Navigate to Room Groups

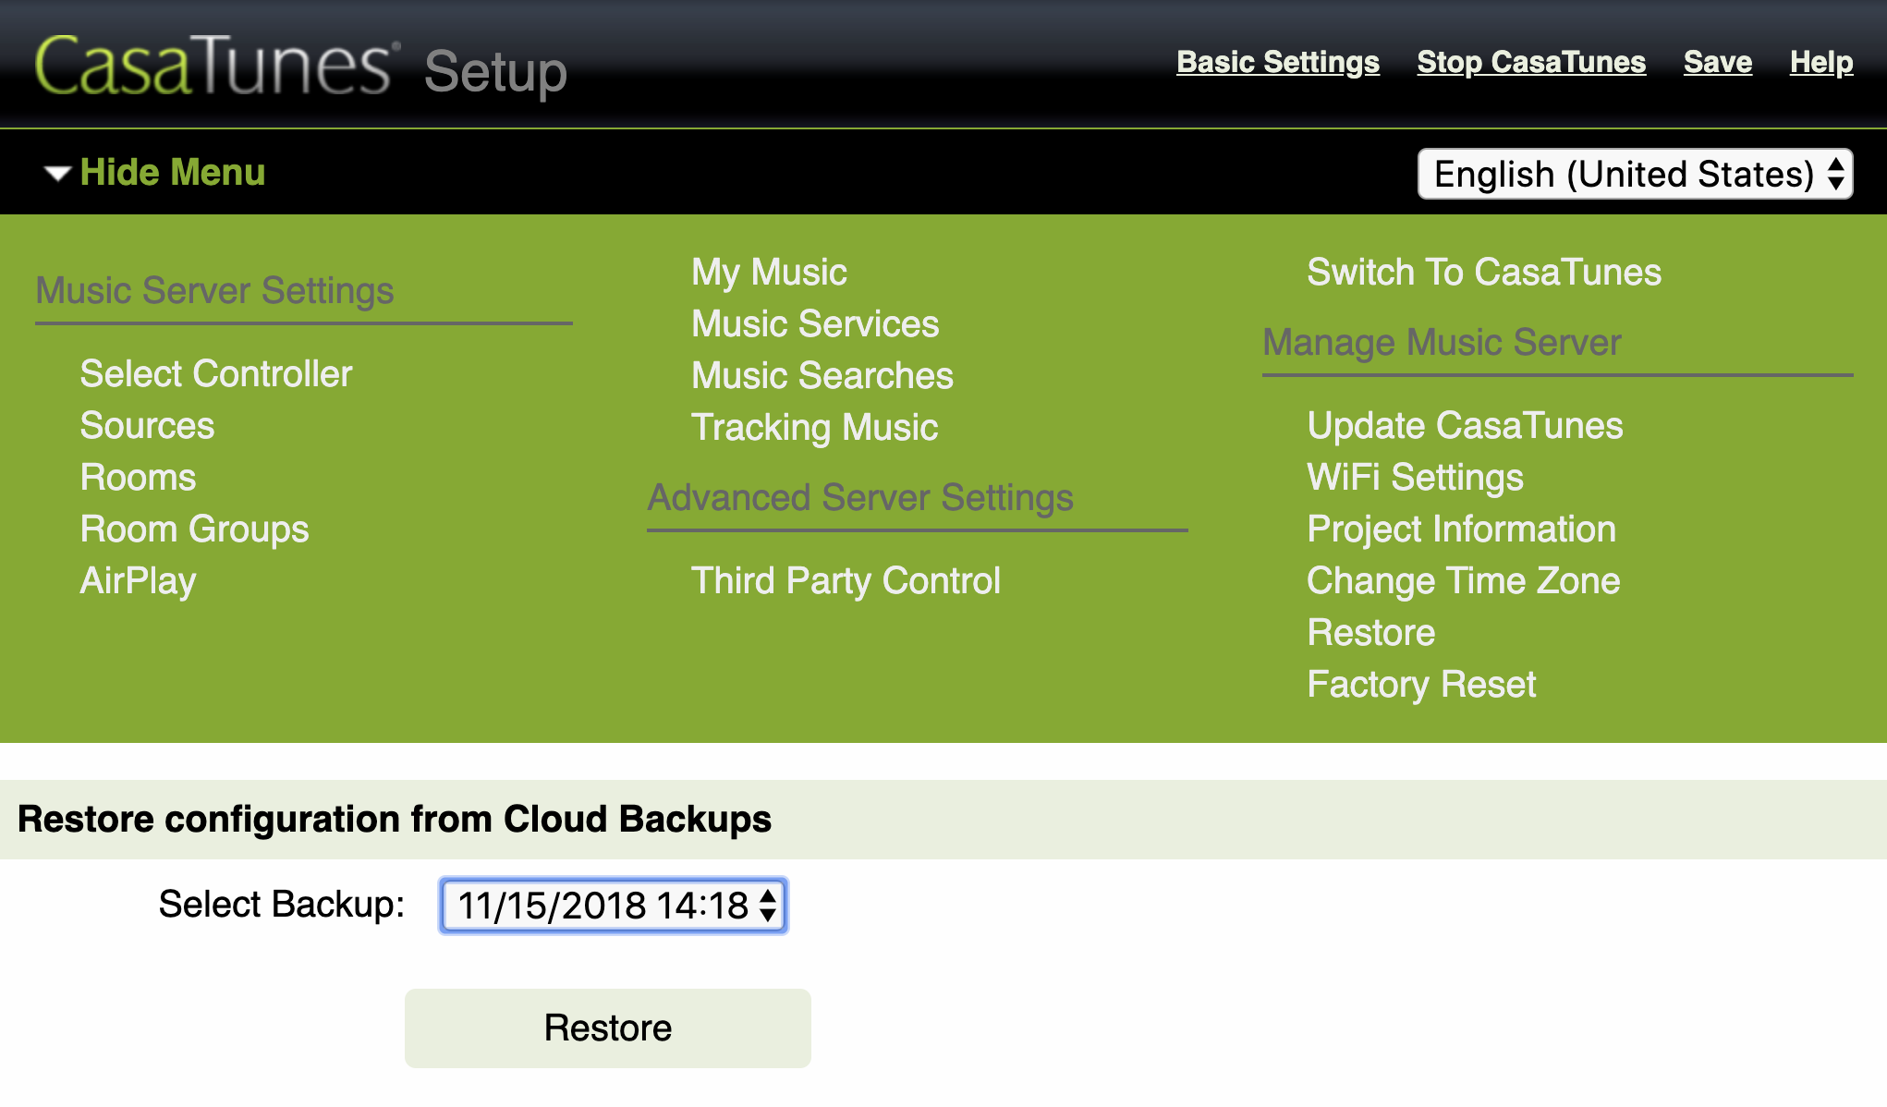pos(194,529)
